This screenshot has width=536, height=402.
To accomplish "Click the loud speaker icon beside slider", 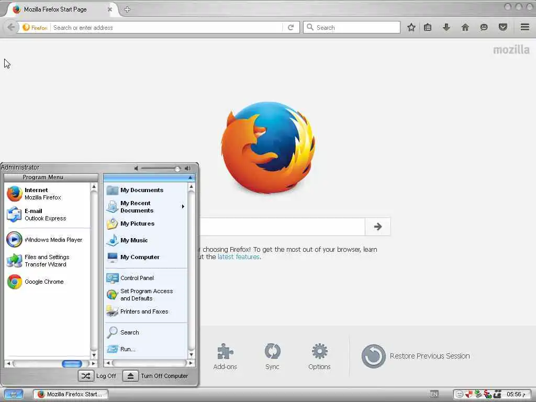I will pyautogui.click(x=188, y=168).
